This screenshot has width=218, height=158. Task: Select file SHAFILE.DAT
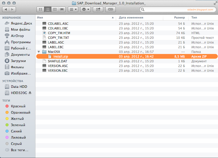(126, 61)
